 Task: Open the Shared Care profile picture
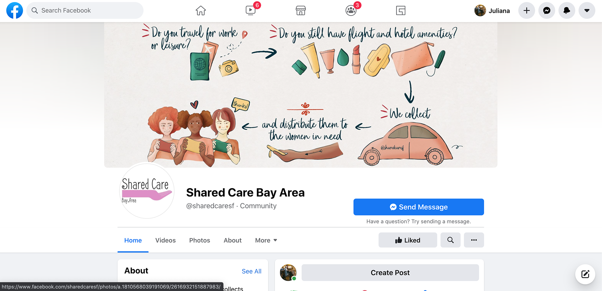click(147, 191)
